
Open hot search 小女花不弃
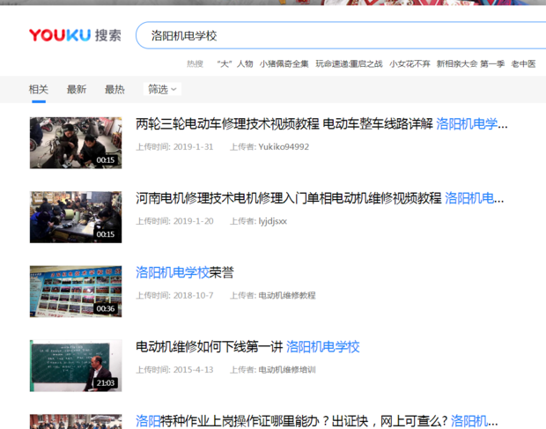[x=409, y=63]
